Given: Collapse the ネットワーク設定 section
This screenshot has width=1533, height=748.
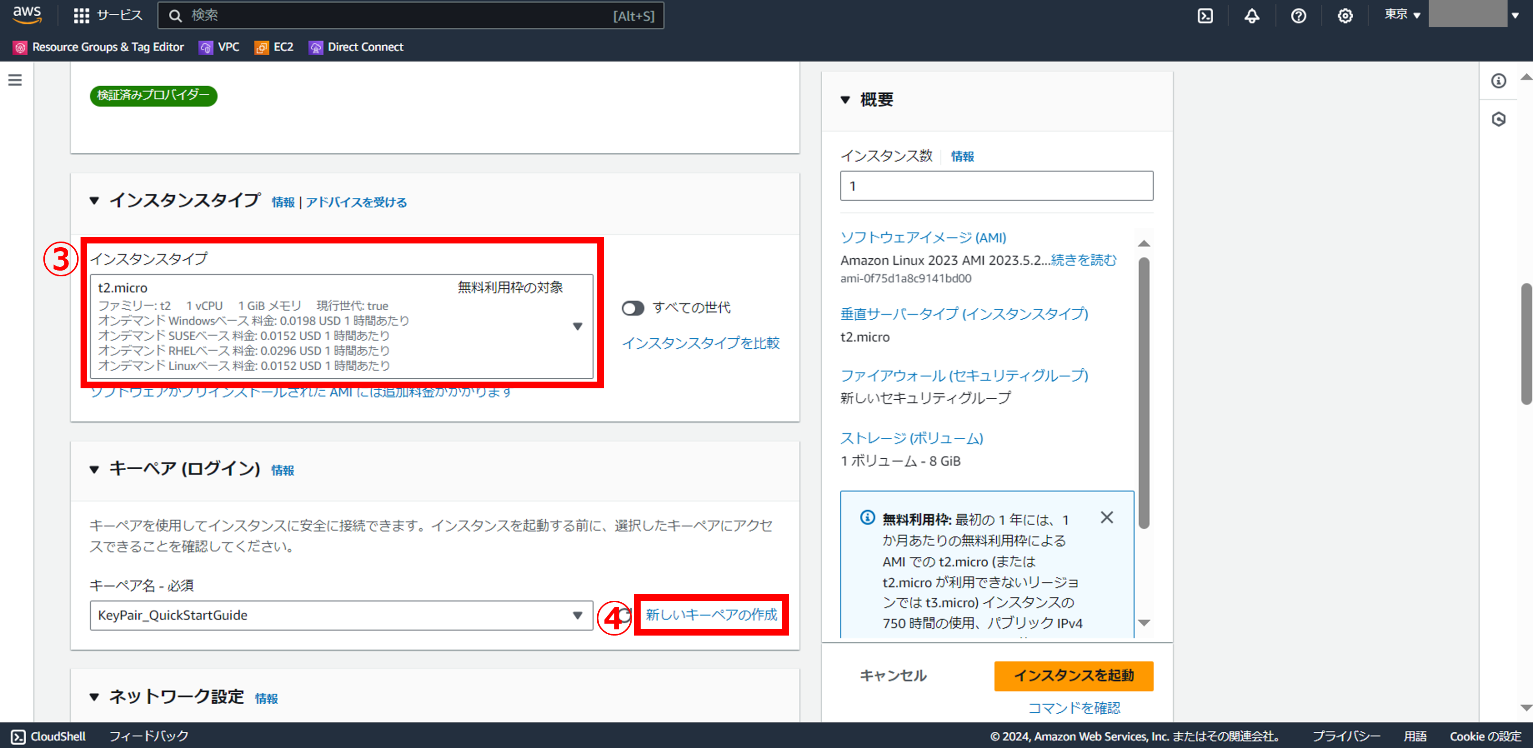Looking at the screenshot, I should point(94,697).
